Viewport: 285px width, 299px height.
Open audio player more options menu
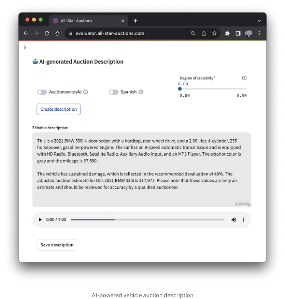coord(244,220)
